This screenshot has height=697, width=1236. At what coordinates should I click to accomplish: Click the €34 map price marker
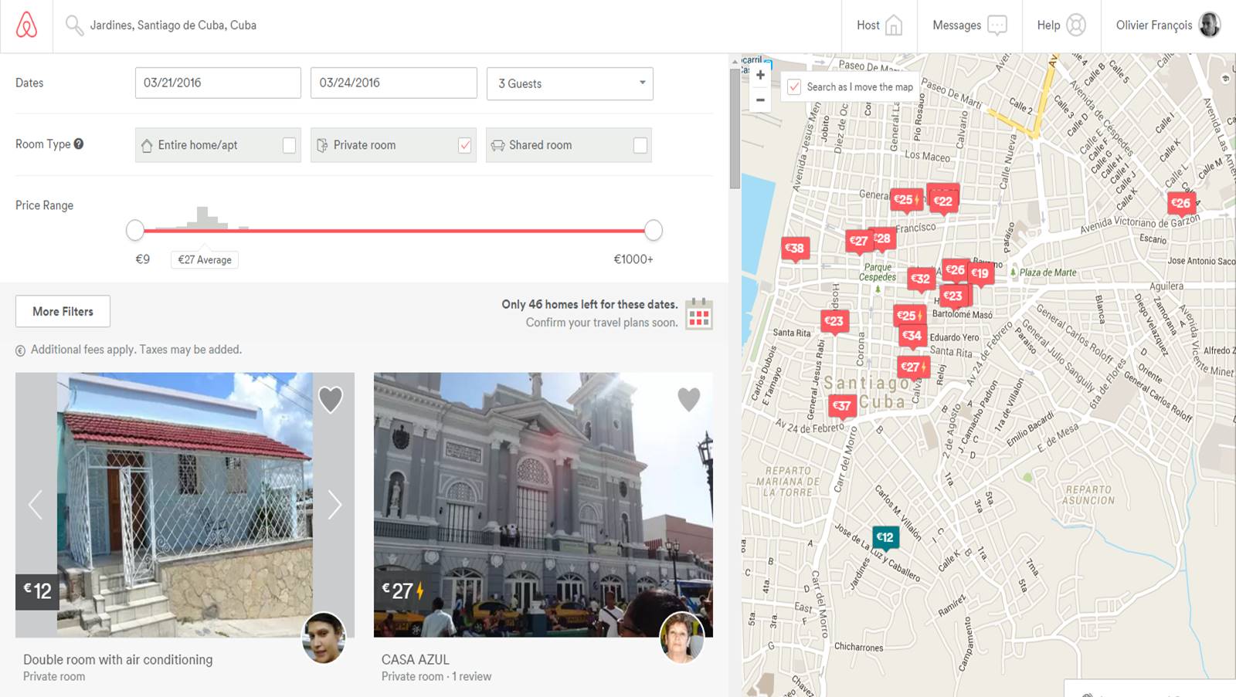coord(913,336)
